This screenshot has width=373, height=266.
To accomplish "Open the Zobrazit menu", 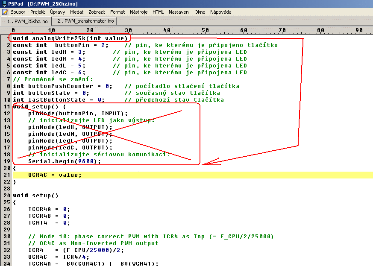I will click(97, 12).
